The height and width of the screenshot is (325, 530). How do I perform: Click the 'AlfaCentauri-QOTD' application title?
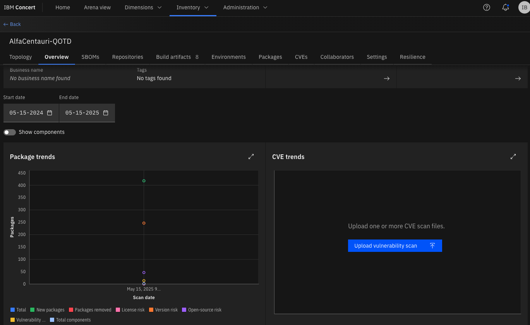pyautogui.click(x=40, y=41)
